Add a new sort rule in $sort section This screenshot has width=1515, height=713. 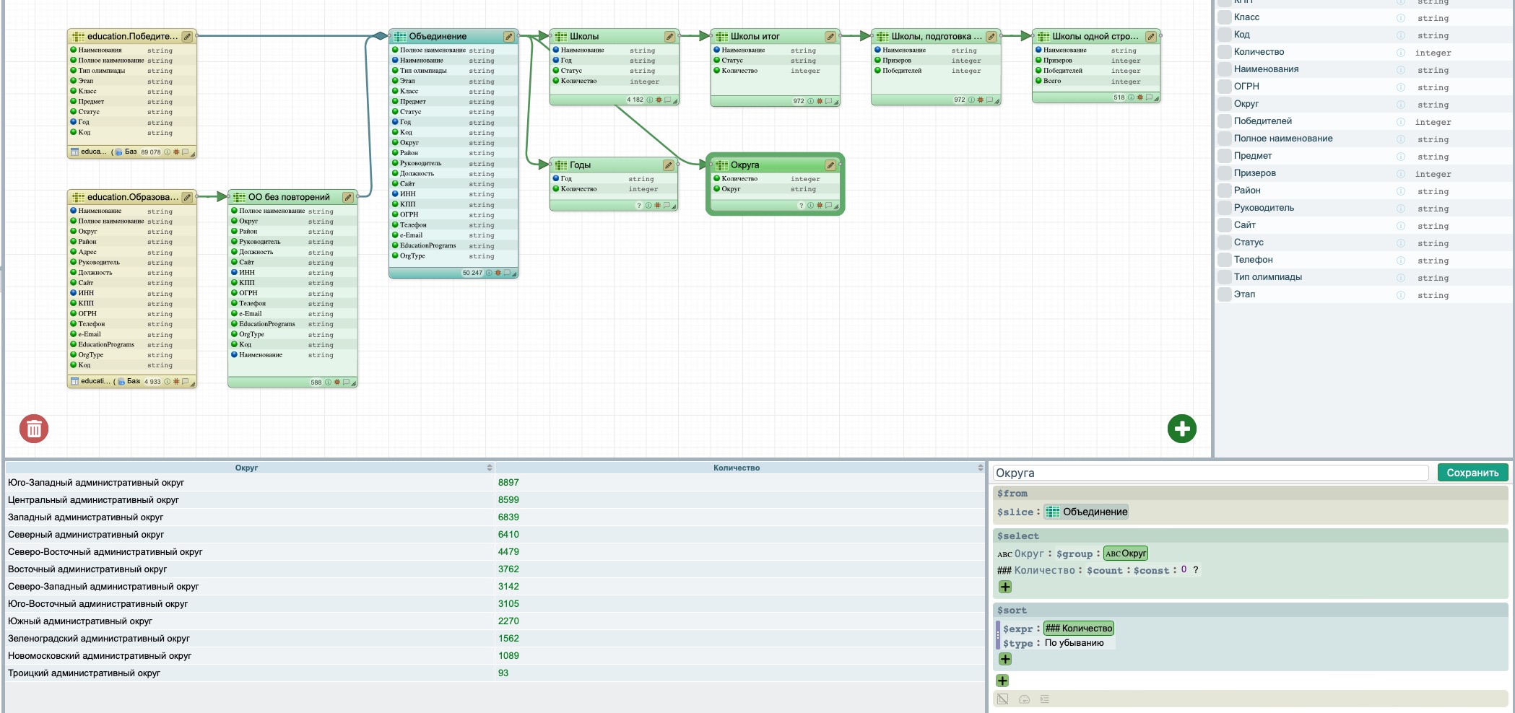[x=1005, y=659]
